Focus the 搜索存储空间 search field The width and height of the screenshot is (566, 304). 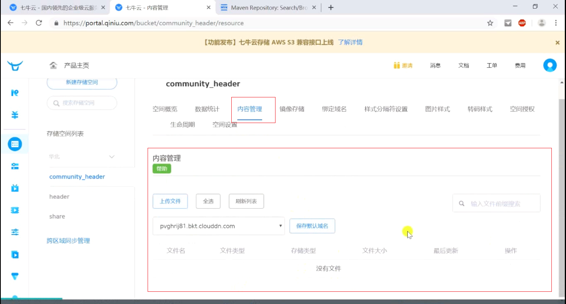point(82,103)
